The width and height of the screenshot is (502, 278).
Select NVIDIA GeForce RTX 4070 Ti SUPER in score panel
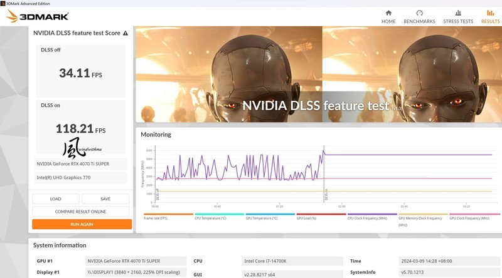[81, 164]
